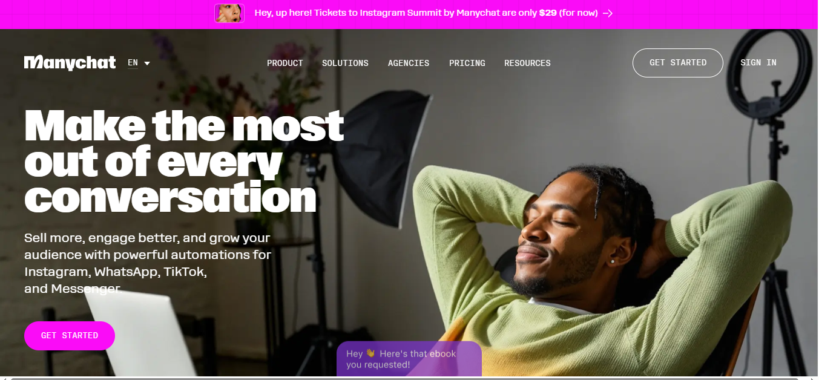Screen dimensions: 819x380
Task: Open the Resources menu
Action: (527, 63)
